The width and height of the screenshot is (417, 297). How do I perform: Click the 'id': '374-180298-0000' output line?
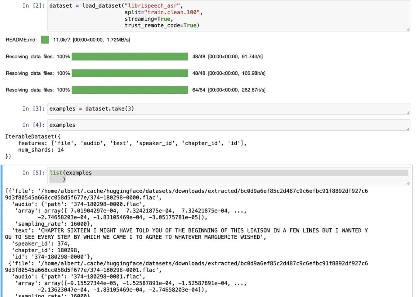pos(52,257)
